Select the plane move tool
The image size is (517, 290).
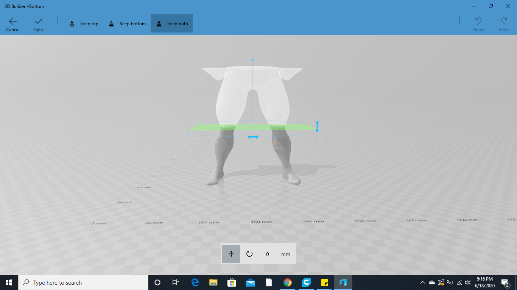coord(231,254)
